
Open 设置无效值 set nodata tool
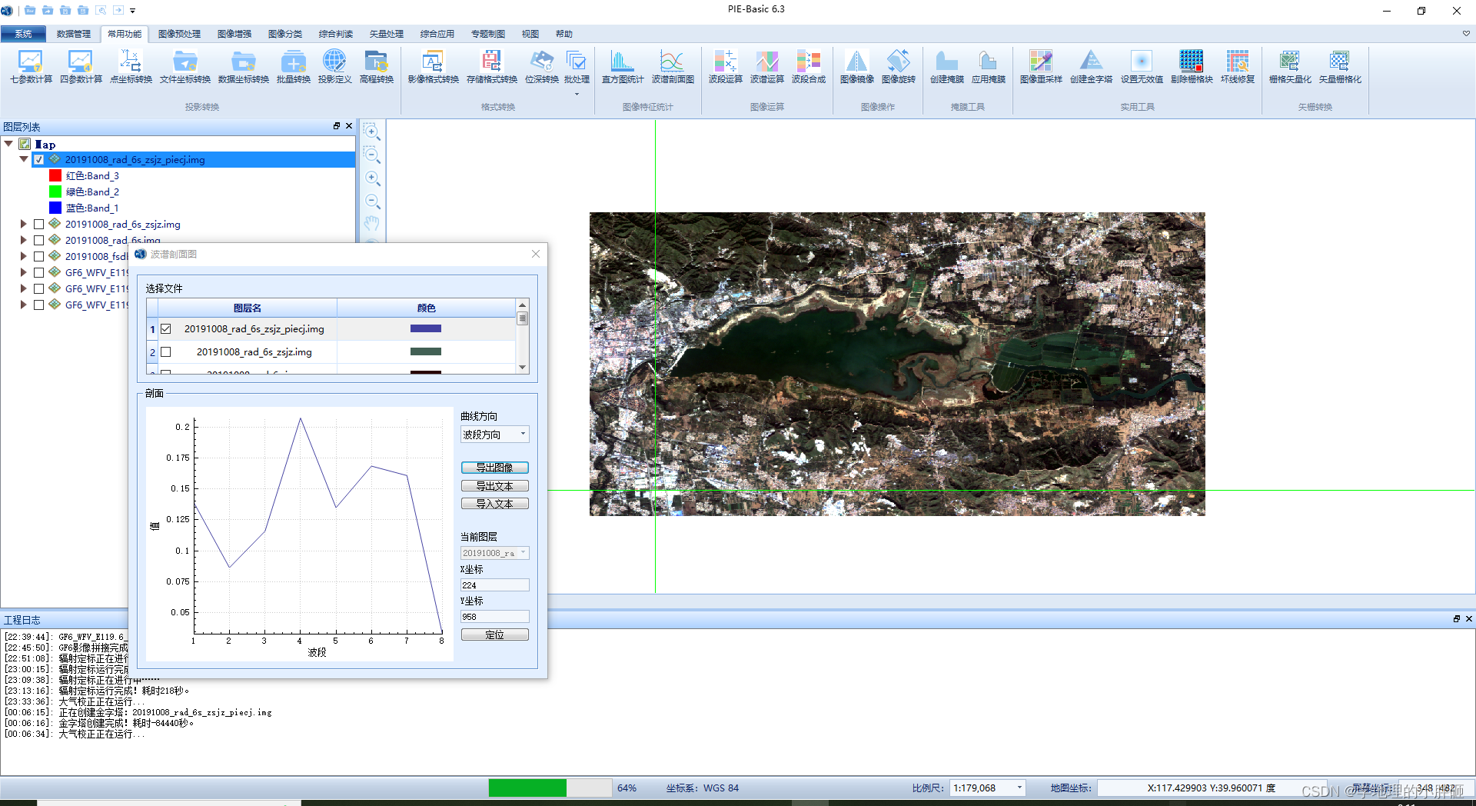tap(1142, 66)
